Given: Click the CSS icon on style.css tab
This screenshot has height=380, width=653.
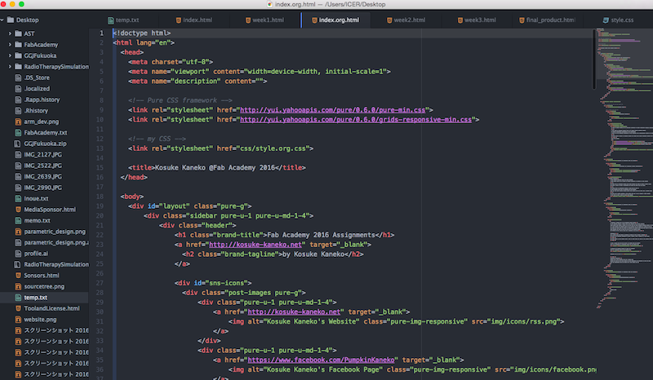Looking at the screenshot, I should coord(606,20).
